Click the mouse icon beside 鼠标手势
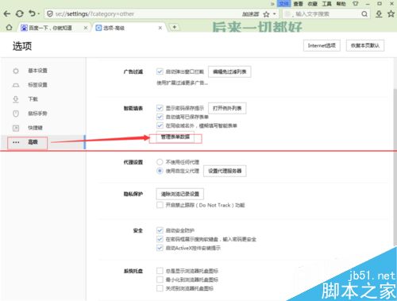Image resolution: width=397 pixels, height=301 pixels. pyautogui.click(x=16, y=114)
